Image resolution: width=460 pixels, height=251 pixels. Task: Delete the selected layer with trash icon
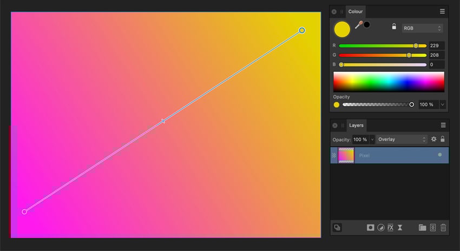pyautogui.click(x=443, y=228)
